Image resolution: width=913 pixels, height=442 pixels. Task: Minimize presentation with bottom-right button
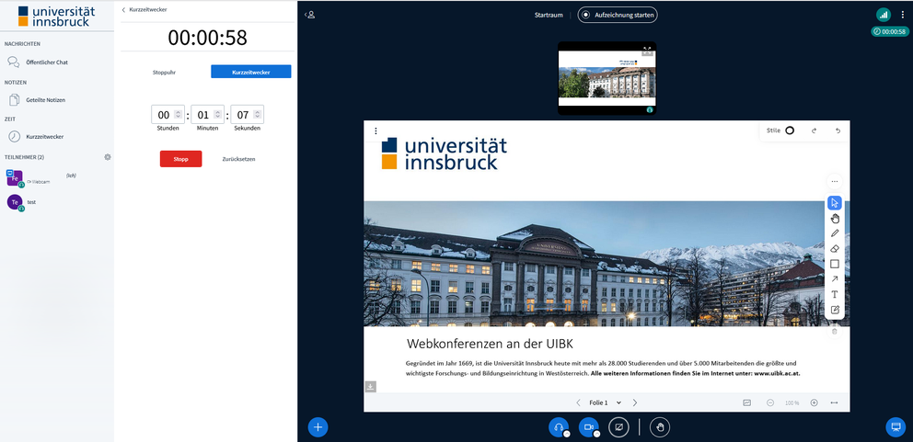896,427
